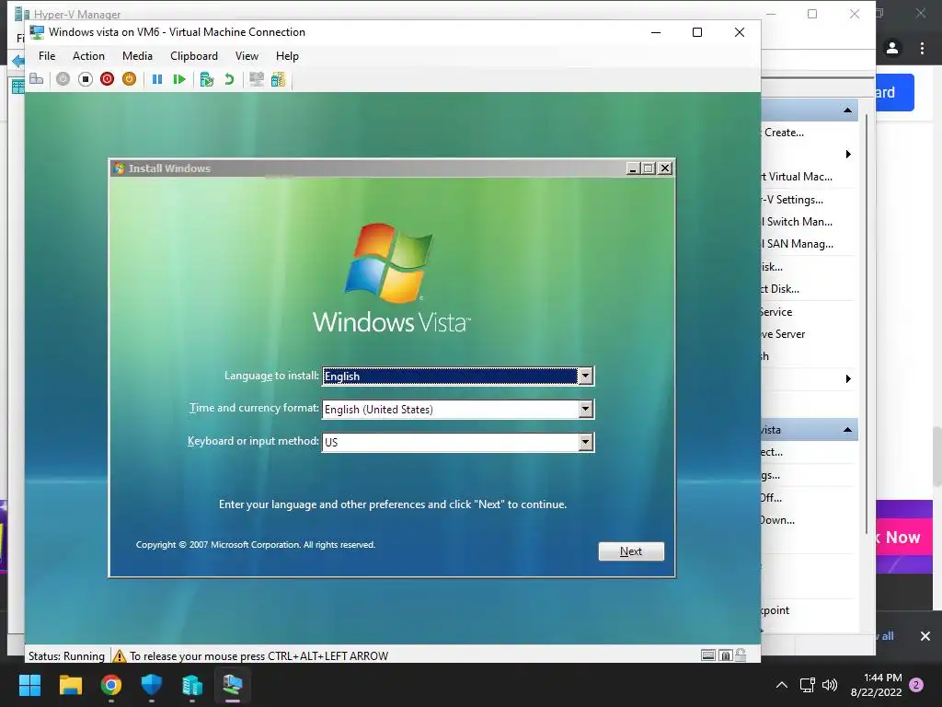
Task: Click the mouse capture indicator in status bar
Action: (x=725, y=655)
